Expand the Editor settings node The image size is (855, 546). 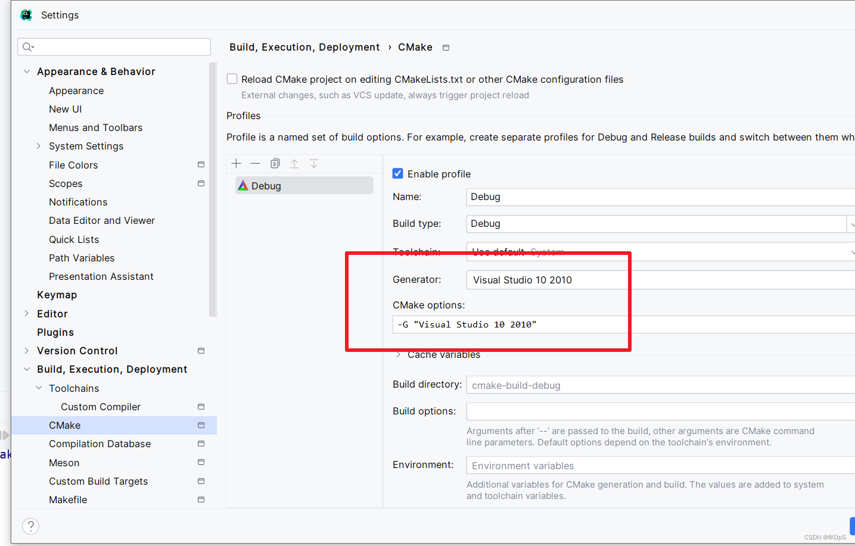(27, 313)
